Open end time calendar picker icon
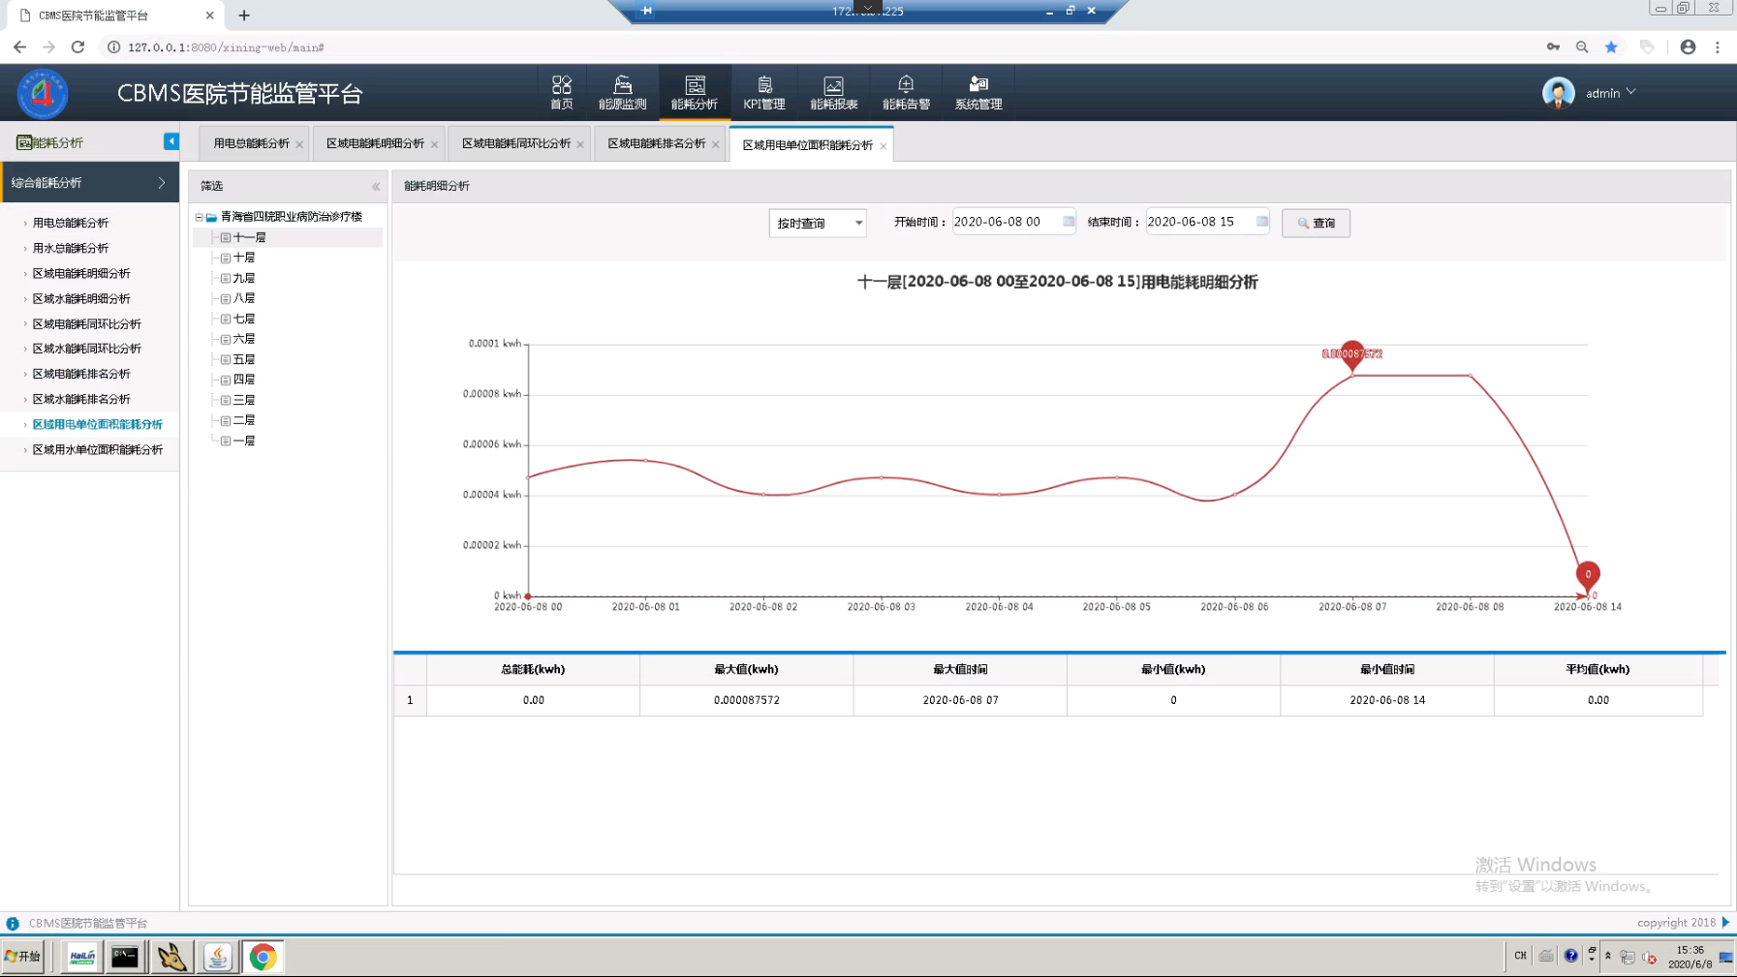1737x977 pixels. tap(1262, 222)
